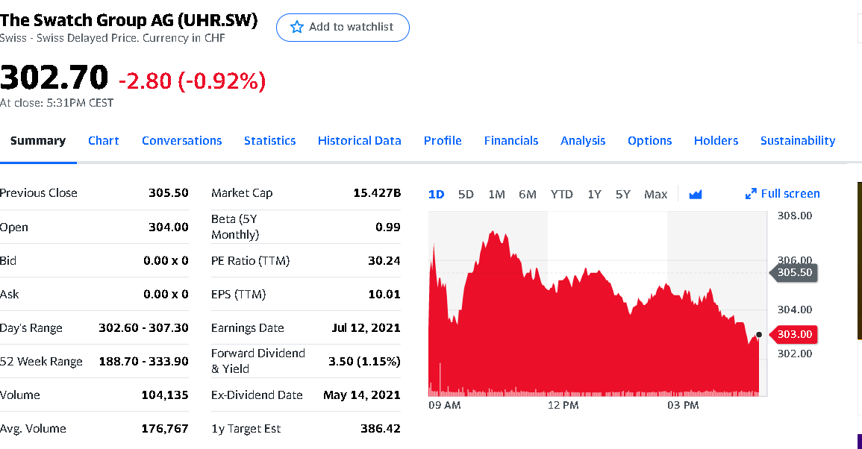Click the 12 PM chart time label

tap(563, 406)
